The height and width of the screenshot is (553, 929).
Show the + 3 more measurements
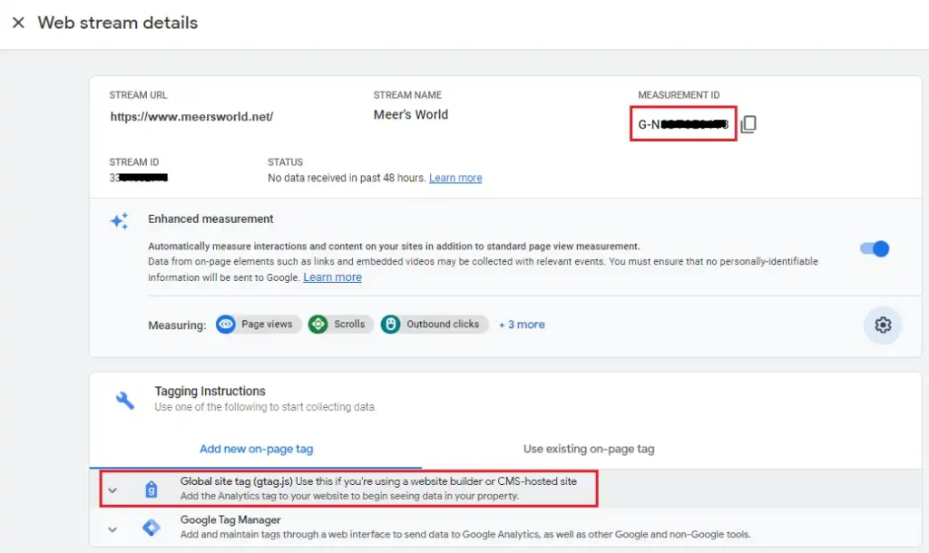click(522, 325)
